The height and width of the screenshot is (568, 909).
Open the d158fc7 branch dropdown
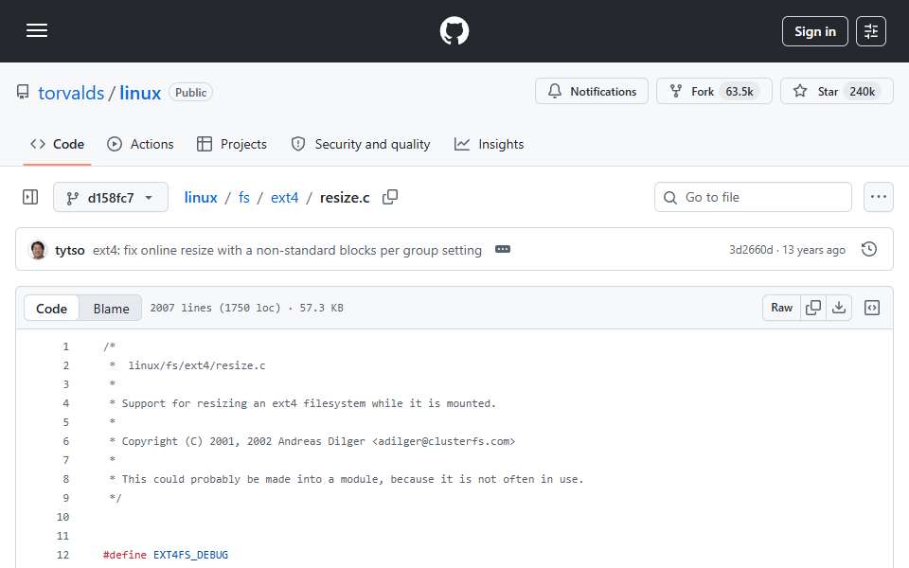[x=111, y=198]
